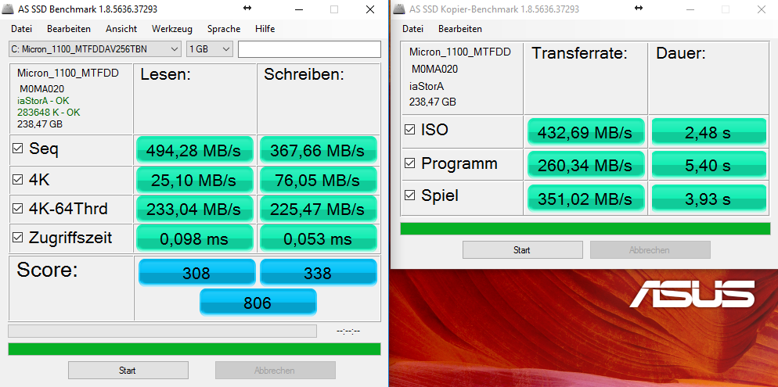Screen dimensions: 778x387
Task: Open Bearbeiten menu in AS SSD Benchmark
Action: click(x=68, y=29)
